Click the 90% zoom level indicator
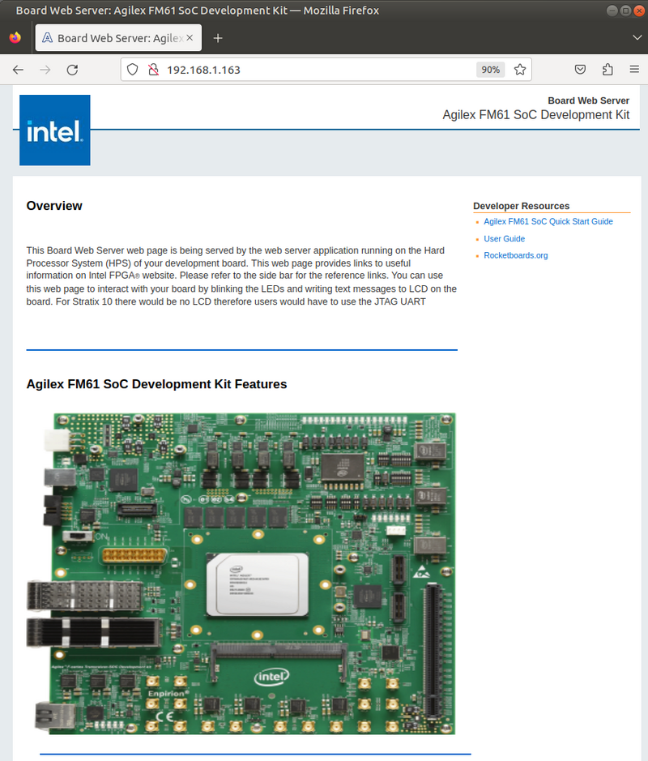The height and width of the screenshot is (761, 648). coord(491,70)
